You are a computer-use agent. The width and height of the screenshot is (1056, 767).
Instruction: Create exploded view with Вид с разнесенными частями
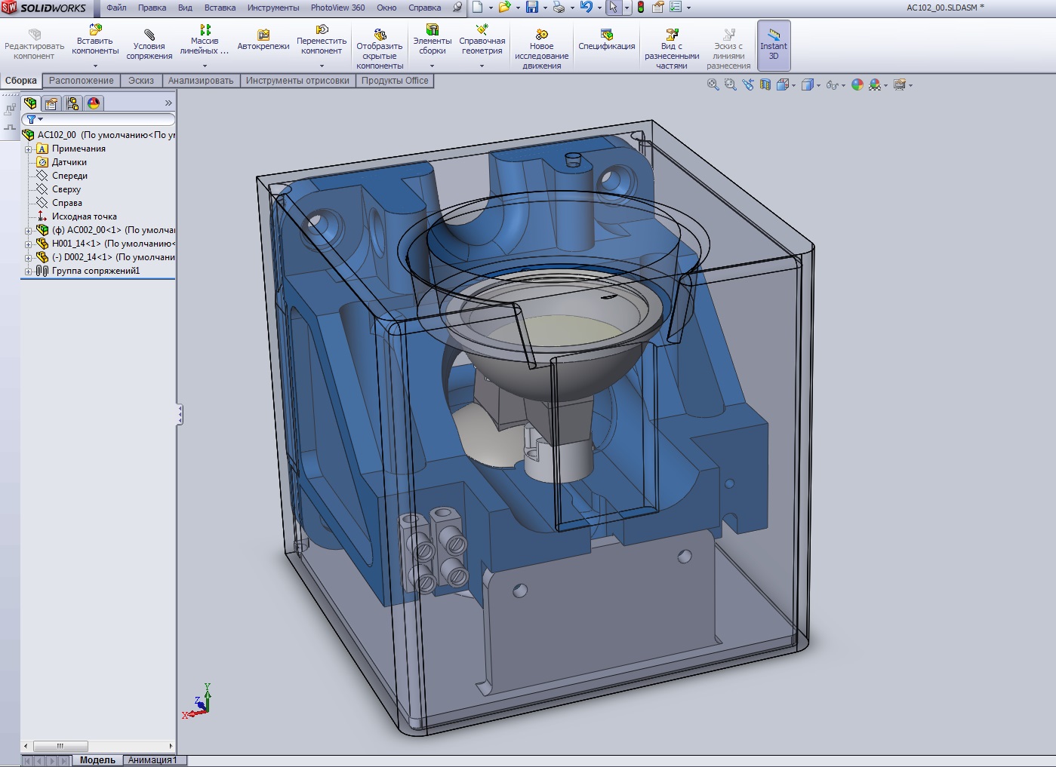click(671, 35)
